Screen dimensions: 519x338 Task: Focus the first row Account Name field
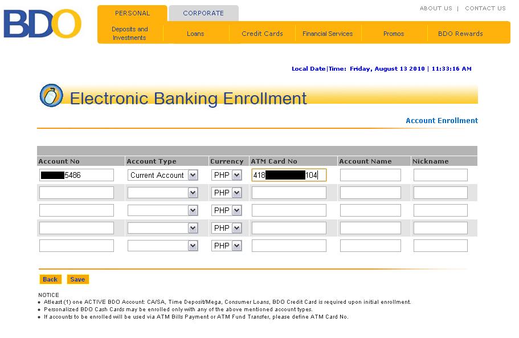(370, 175)
